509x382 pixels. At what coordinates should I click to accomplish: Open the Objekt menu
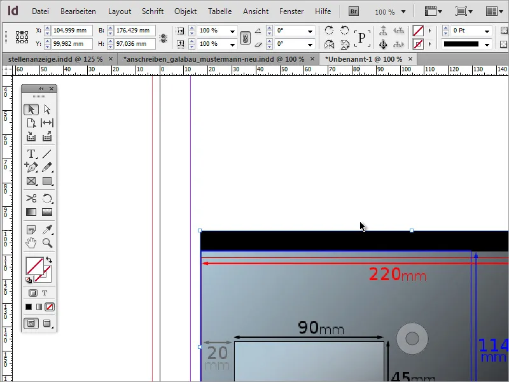(185, 11)
